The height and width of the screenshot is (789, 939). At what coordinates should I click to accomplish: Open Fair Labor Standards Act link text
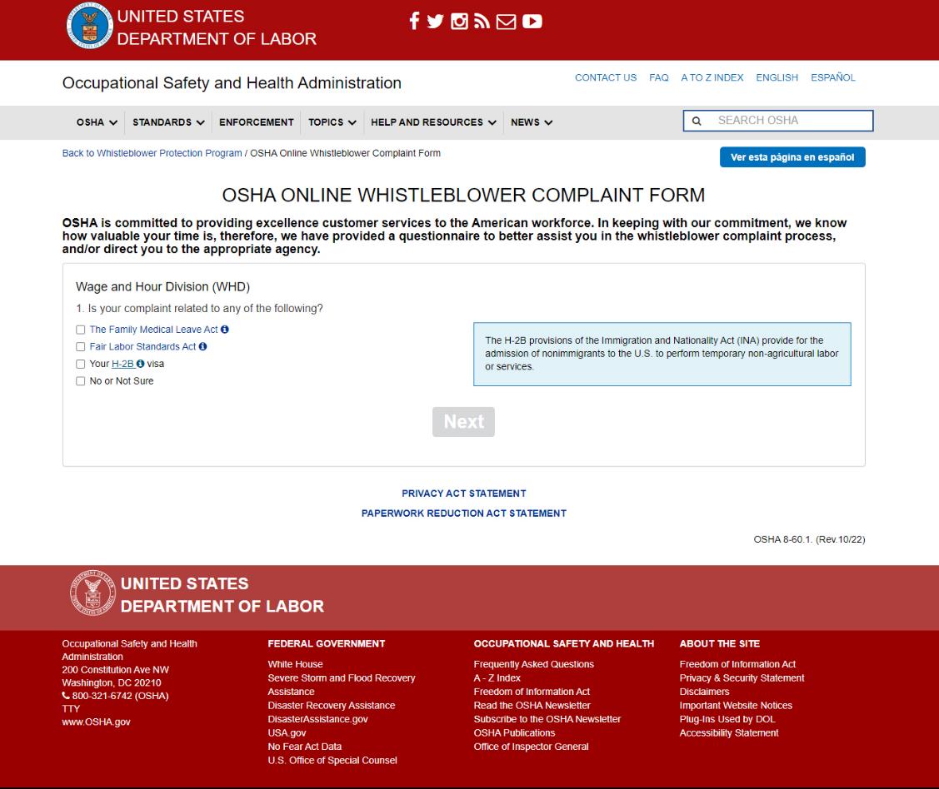(x=142, y=346)
